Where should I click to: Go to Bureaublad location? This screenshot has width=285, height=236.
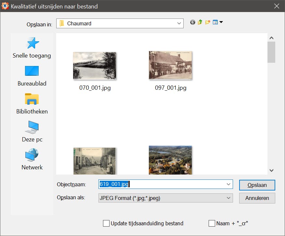click(x=32, y=76)
